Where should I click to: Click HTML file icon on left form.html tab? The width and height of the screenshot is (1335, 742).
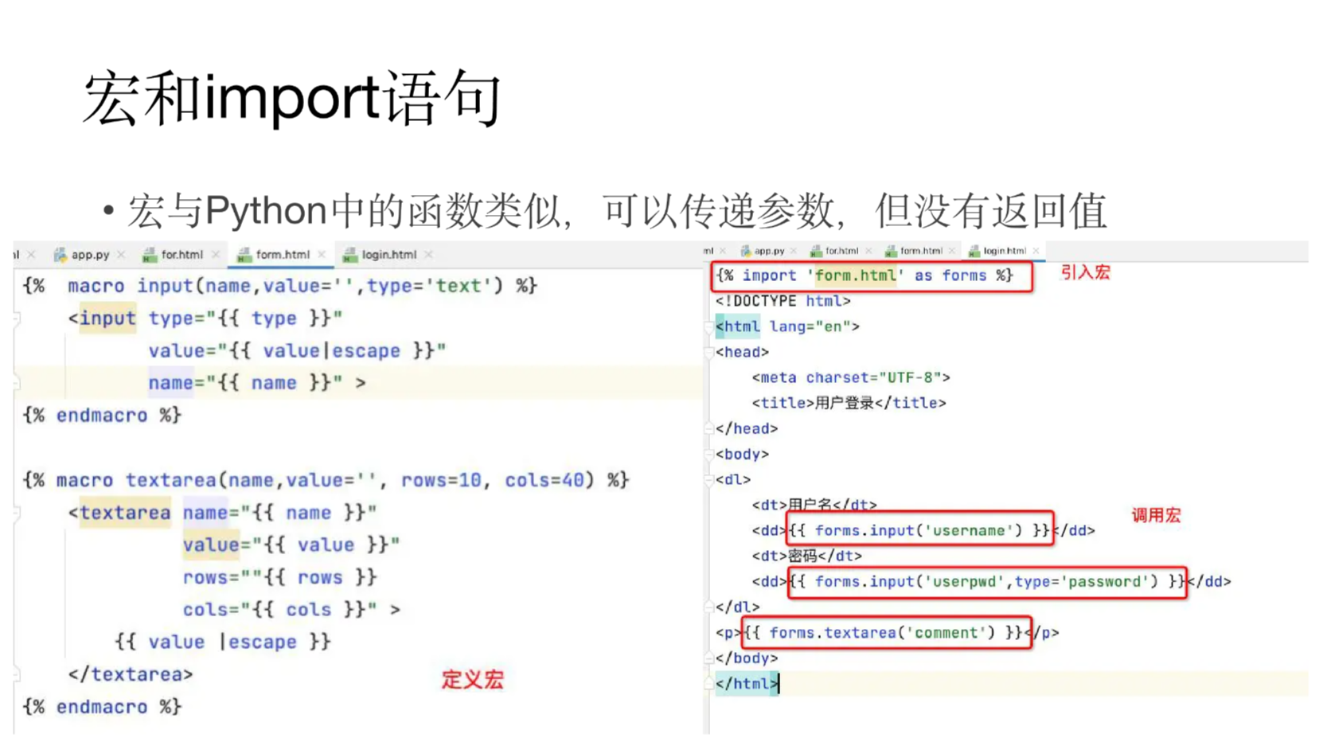[x=244, y=255]
